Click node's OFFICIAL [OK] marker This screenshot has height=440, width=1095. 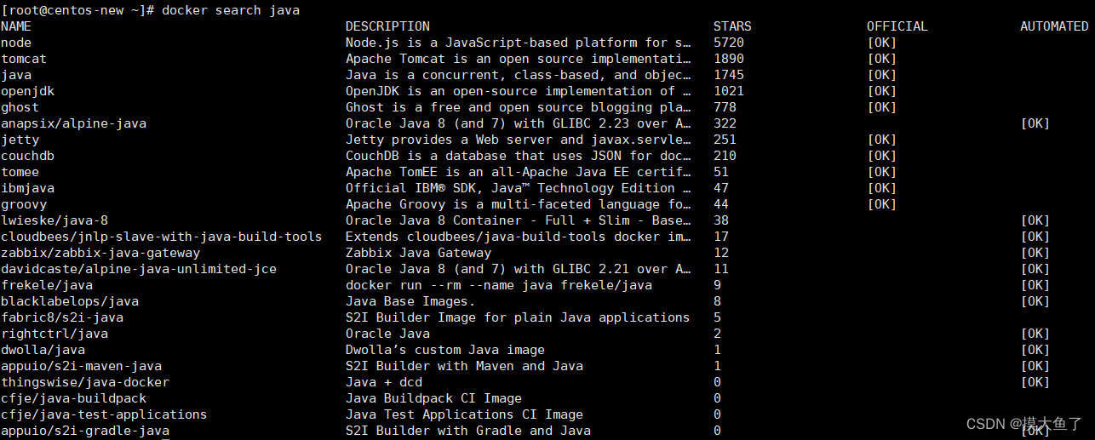pos(882,43)
